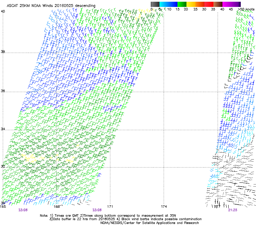This screenshot has width=256, height=225.
Task: Select the orange 25-30 knots legend swatch
Action: (x=200, y=4)
